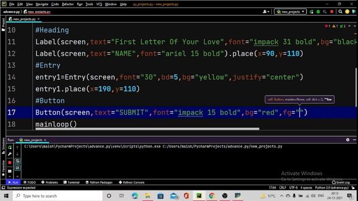Viewport: 358px width, 201px height.
Task: Click the green Debug bug icon
Action: [318, 12]
